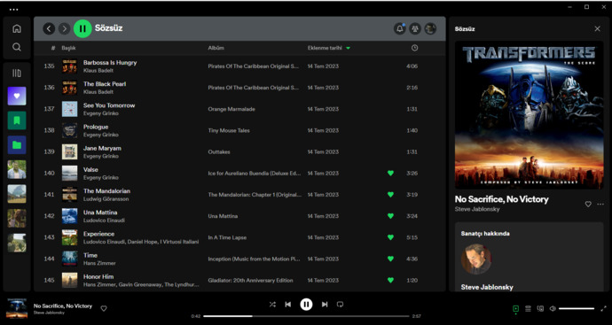Mute using the speaker icon
Viewport: 612px width, 325px height.
[553, 309]
